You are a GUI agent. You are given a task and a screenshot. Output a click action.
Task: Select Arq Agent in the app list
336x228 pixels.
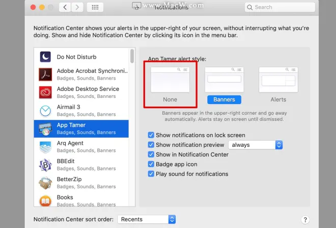pyautogui.click(x=81, y=146)
